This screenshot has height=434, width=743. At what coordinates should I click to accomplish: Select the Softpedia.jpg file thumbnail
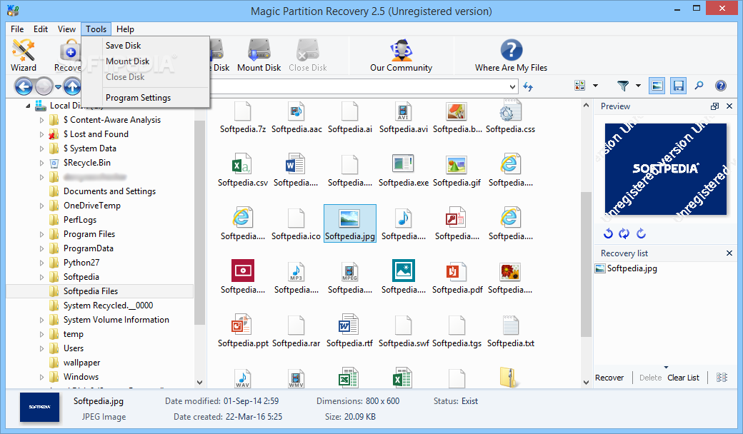[349, 223]
